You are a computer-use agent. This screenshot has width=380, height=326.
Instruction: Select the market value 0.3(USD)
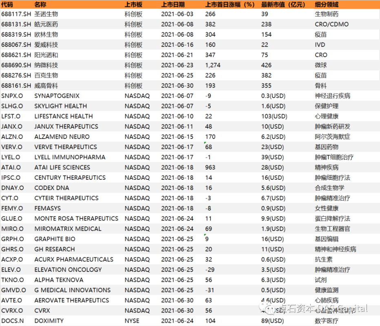[273, 96]
